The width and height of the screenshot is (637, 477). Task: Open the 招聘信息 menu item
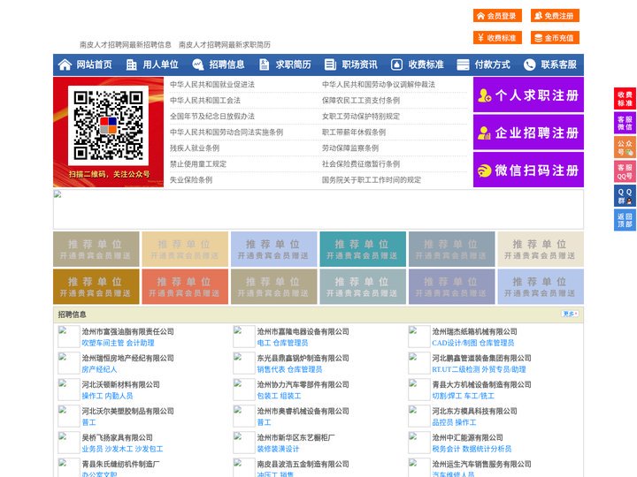pos(226,64)
